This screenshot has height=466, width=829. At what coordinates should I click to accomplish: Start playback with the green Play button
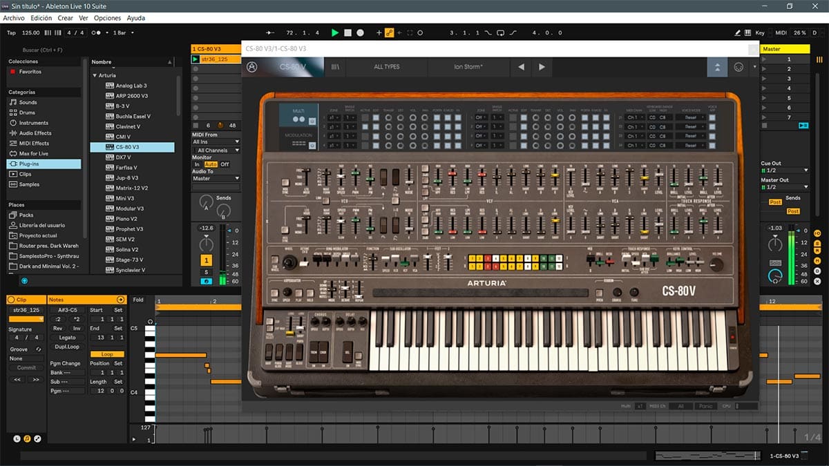pos(335,32)
